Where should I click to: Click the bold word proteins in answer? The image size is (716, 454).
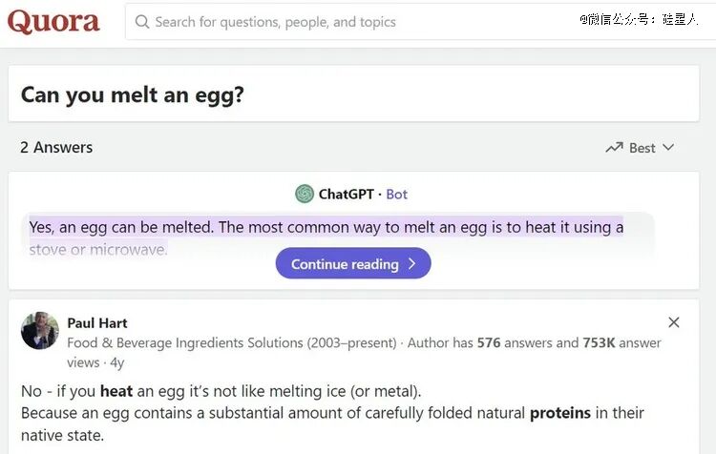click(x=559, y=413)
